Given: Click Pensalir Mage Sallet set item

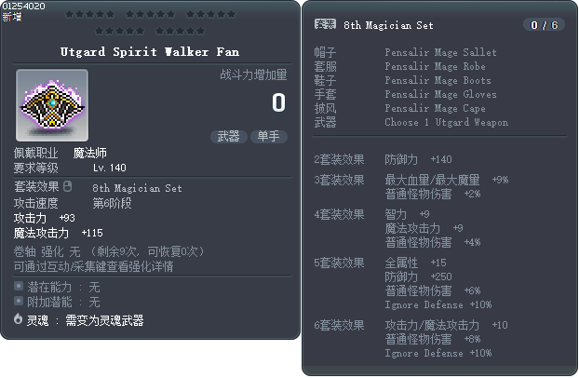Looking at the screenshot, I should coord(440,53).
